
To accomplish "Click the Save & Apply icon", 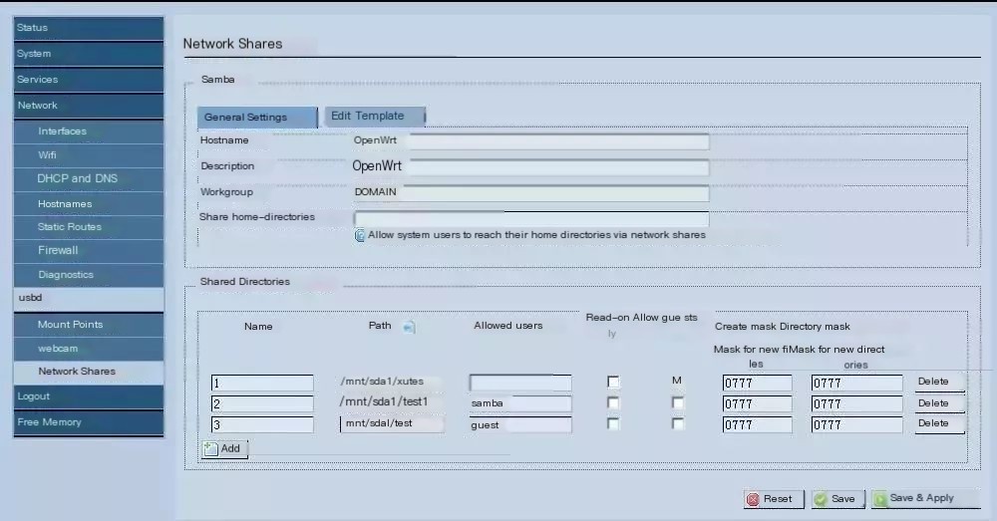I will coord(880,499).
